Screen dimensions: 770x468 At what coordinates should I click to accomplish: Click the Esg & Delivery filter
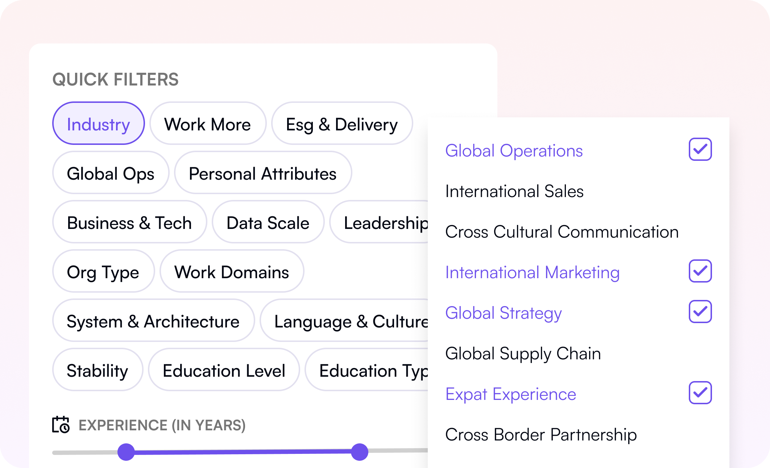[342, 124]
